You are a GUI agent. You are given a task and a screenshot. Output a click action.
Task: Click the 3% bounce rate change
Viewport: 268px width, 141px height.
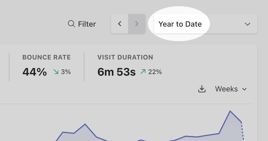click(x=66, y=72)
